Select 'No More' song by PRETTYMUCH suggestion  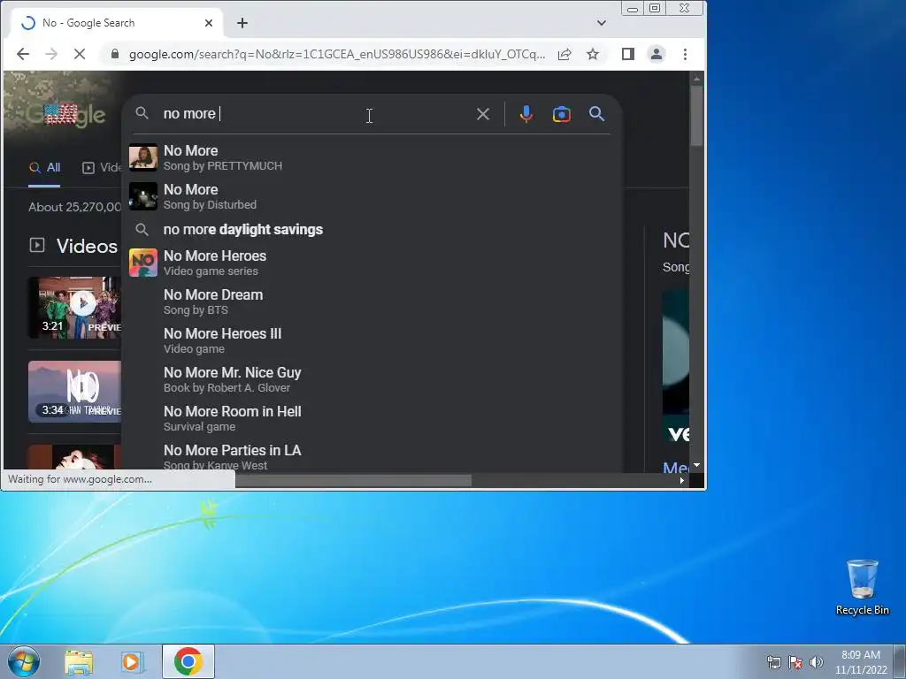click(x=370, y=157)
